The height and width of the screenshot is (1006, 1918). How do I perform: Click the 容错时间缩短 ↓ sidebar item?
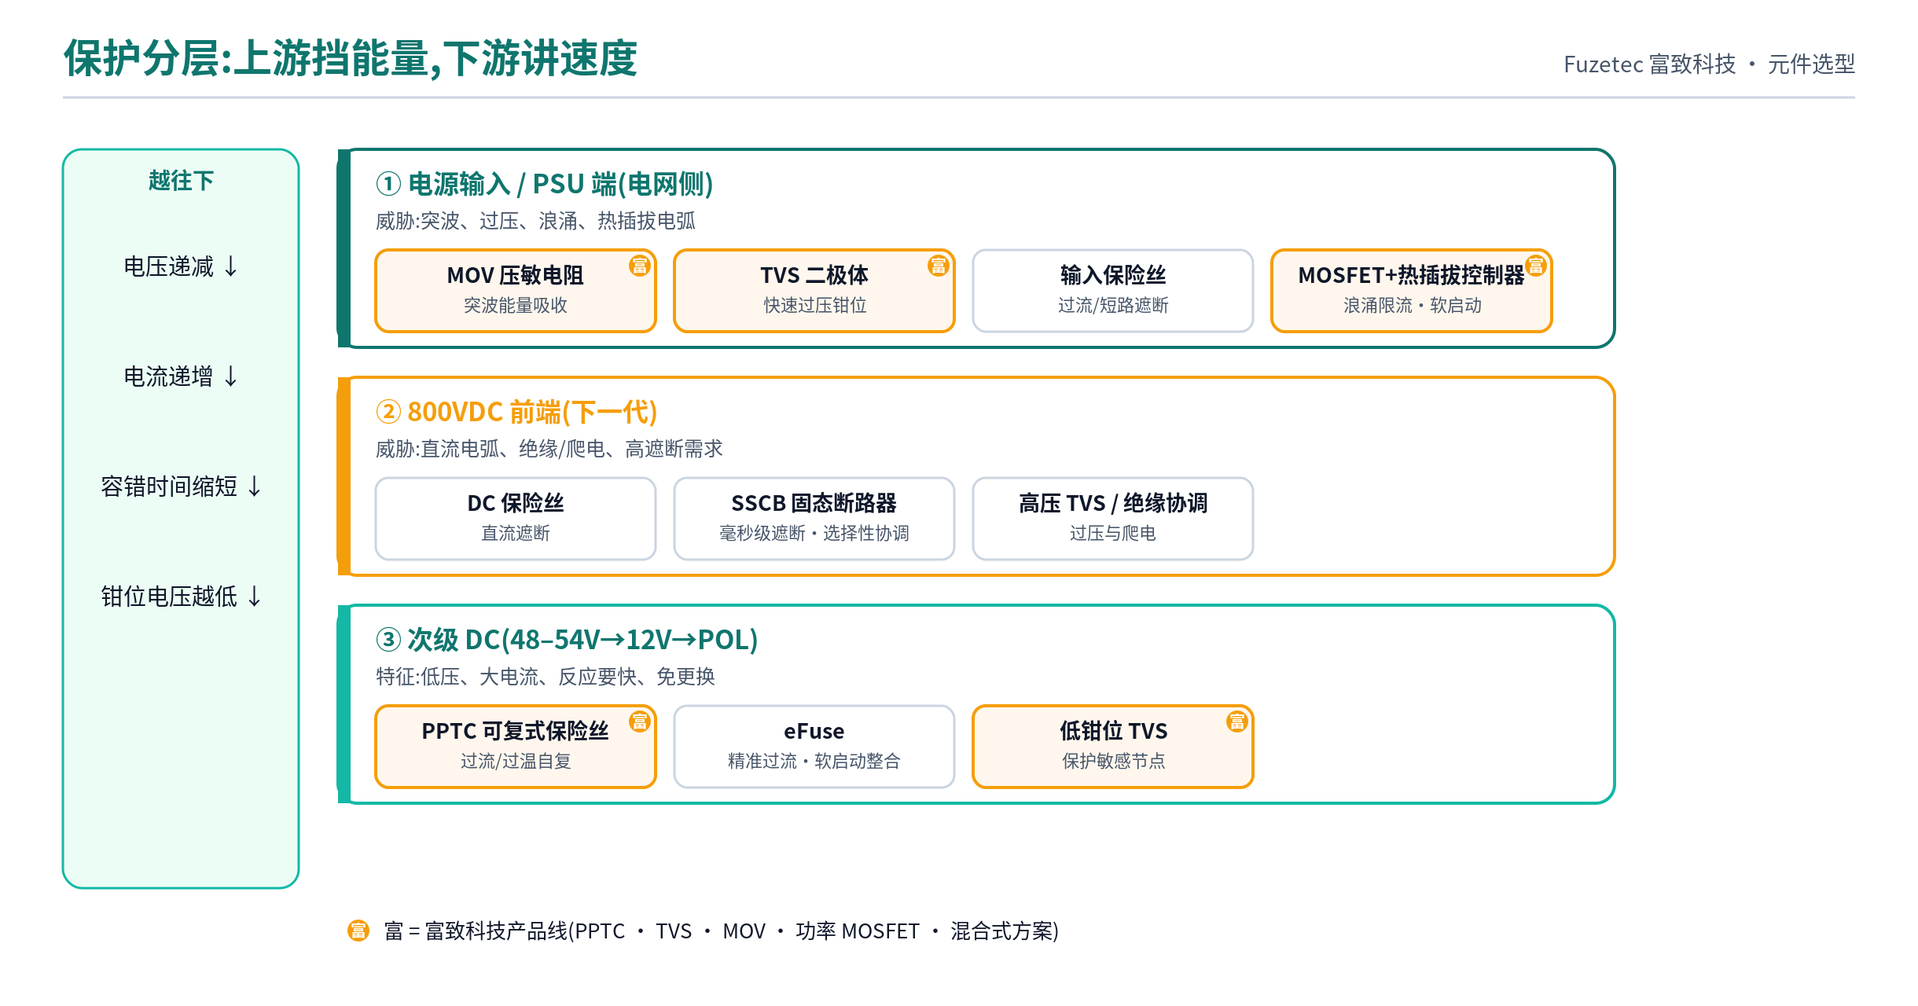point(181,486)
